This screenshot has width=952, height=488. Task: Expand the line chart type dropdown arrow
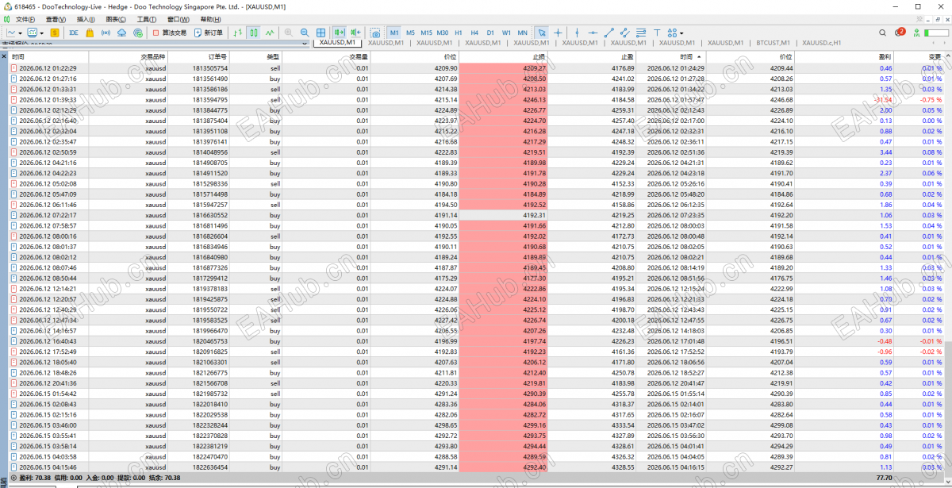(21, 33)
